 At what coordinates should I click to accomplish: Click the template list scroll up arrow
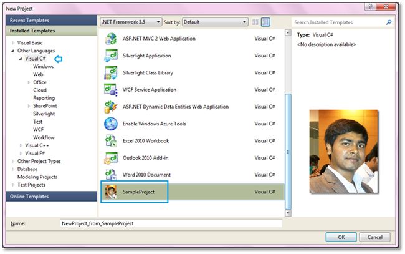pyautogui.click(x=288, y=33)
